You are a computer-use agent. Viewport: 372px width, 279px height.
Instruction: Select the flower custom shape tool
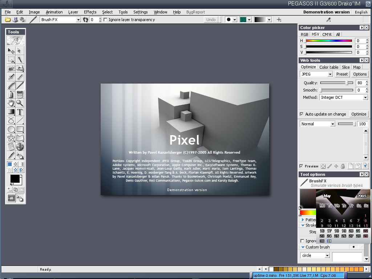point(11,138)
